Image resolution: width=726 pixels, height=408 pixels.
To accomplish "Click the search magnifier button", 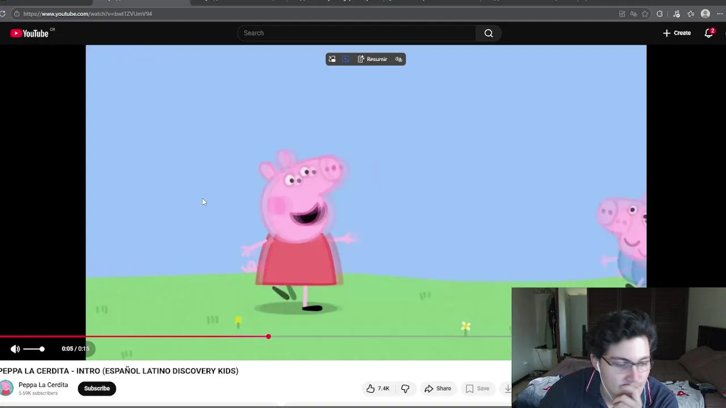I will pyautogui.click(x=488, y=33).
